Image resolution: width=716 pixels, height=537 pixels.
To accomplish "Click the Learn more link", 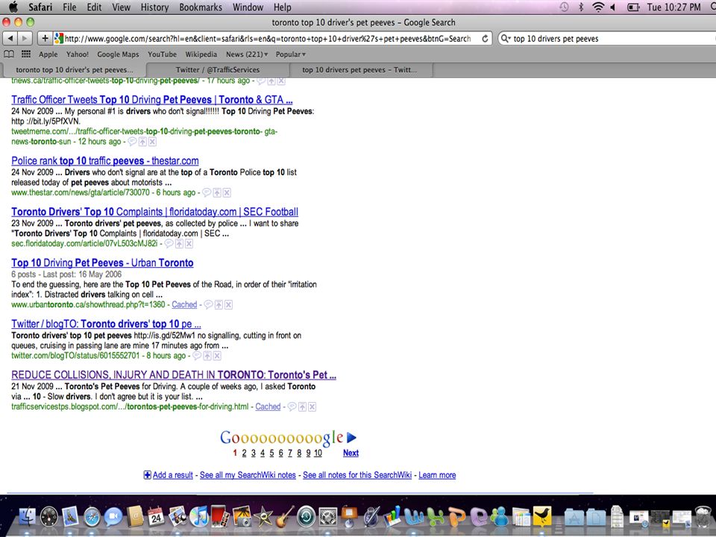I will tap(437, 475).
